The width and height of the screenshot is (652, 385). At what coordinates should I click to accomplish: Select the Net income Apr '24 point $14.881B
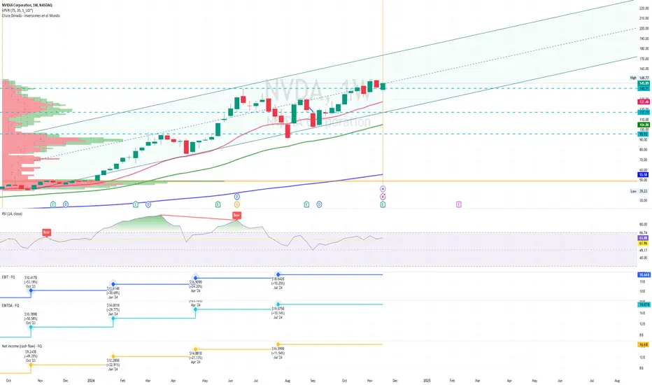[195, 349]
